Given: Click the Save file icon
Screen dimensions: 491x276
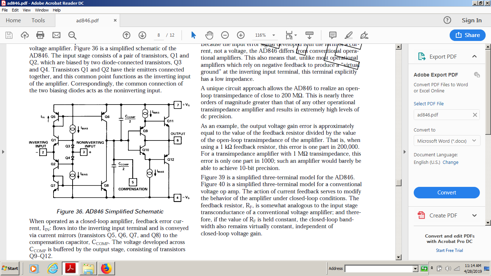Looking at the screenshot, I should click(9, 35).
